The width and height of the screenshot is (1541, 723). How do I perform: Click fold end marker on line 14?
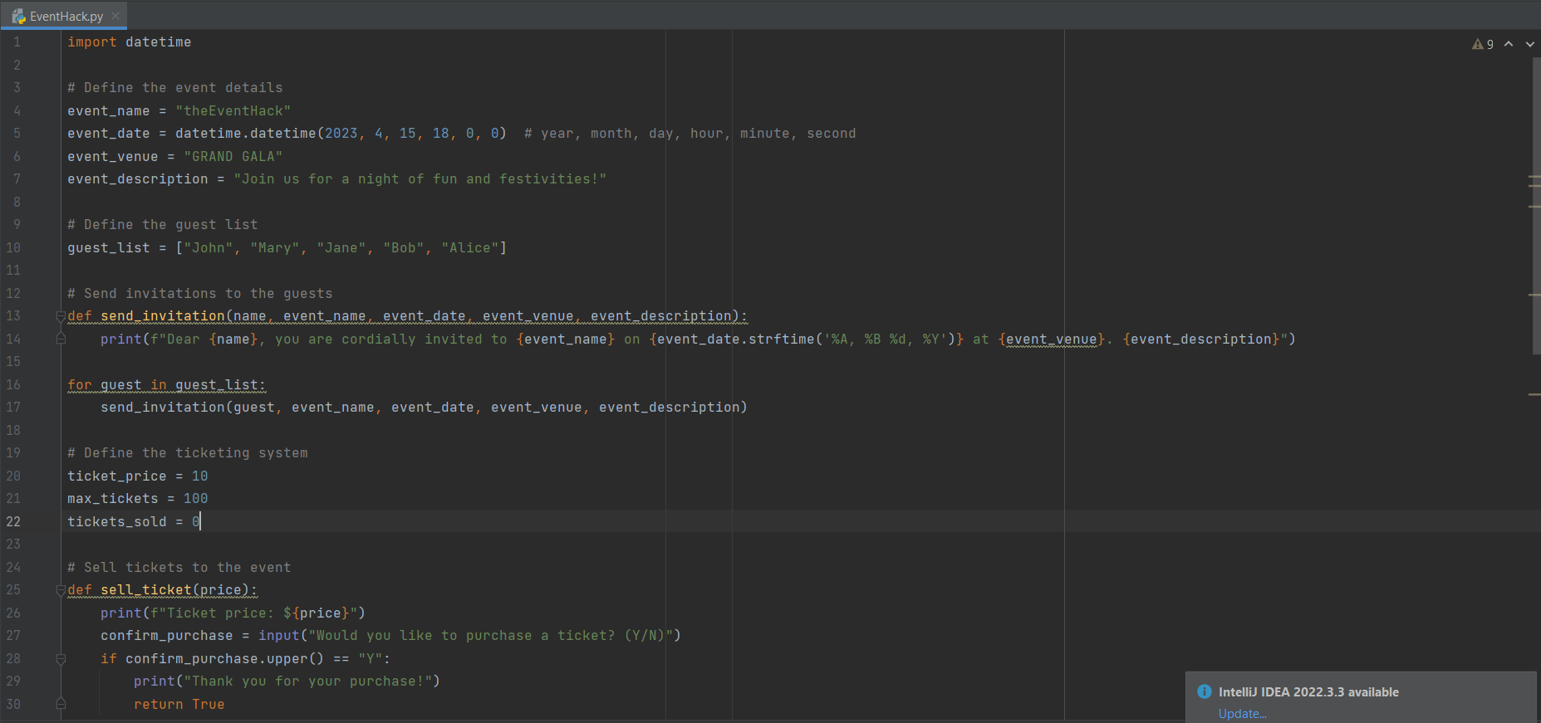(x=61, y=339)
